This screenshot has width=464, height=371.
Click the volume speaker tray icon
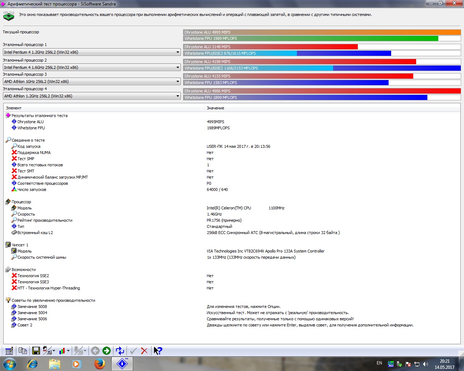click(x=425, y=364)
